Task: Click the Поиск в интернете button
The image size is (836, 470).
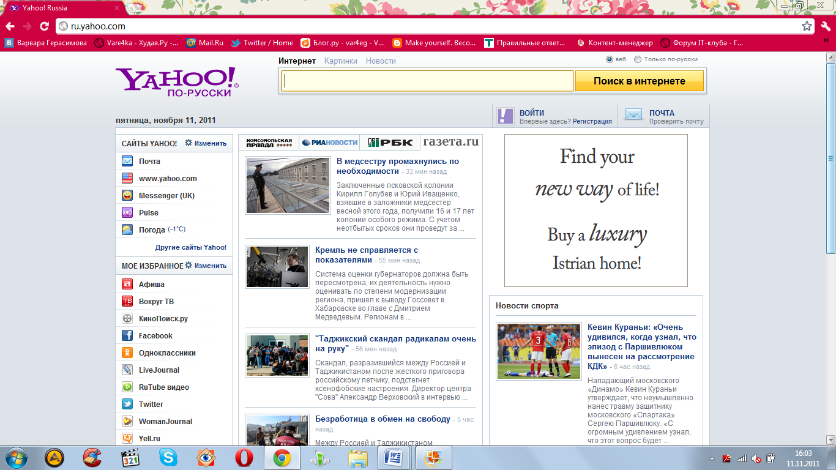Action: [x=640, y=81]
